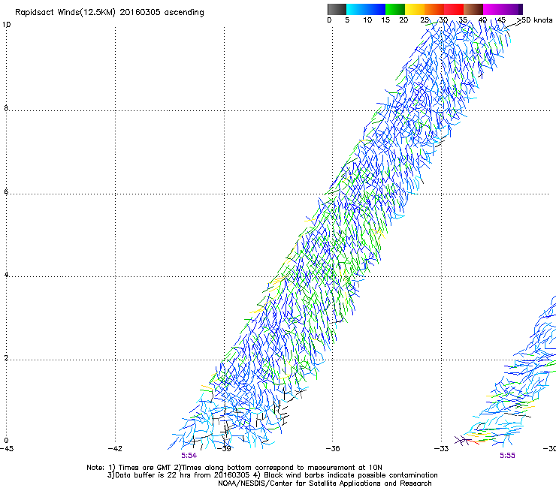Select the gray 0-5 knots legend swatch
The width and height of the screenshot is (556, 488).
coord(337,9)
